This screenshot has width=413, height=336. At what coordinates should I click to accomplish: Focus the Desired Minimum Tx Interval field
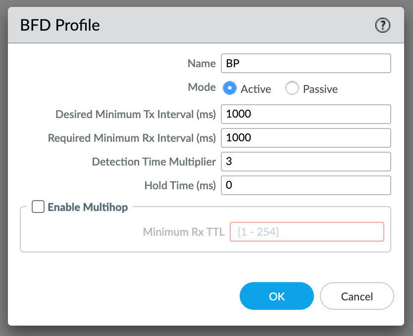coord(306,114)
